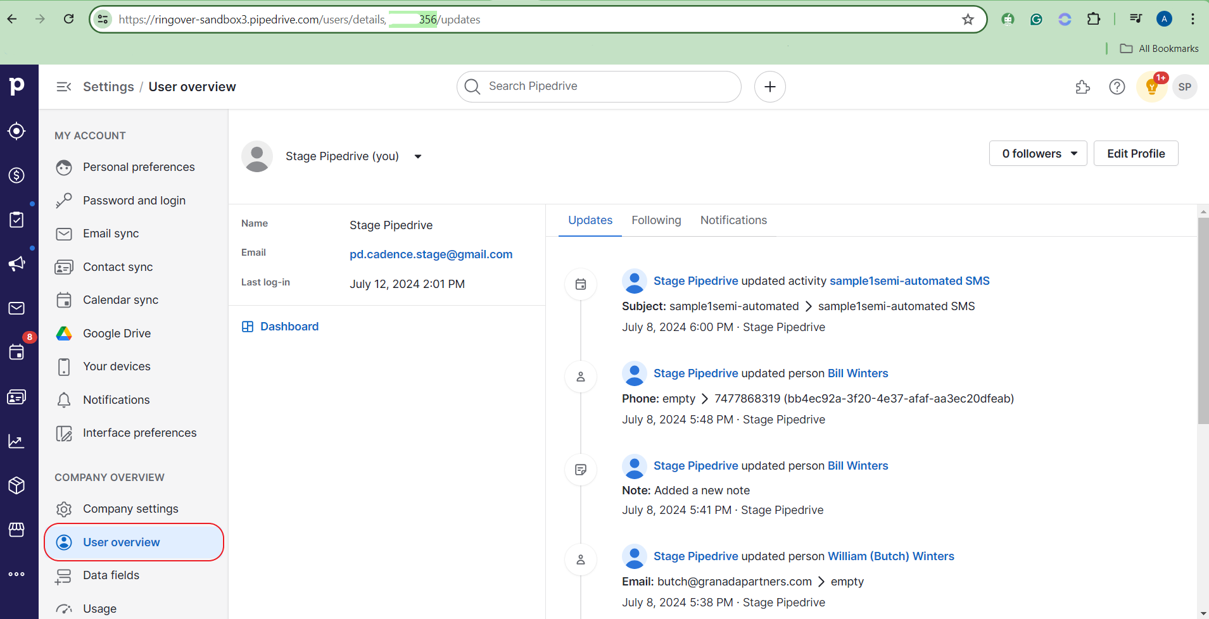Click the note timeline marker icon
The width and height of the screenshot is (1209, 619).
[581, 470]
